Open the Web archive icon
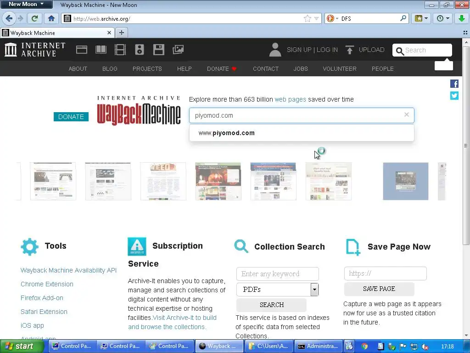Screen dimensions: 470x353 coord(82,50)
